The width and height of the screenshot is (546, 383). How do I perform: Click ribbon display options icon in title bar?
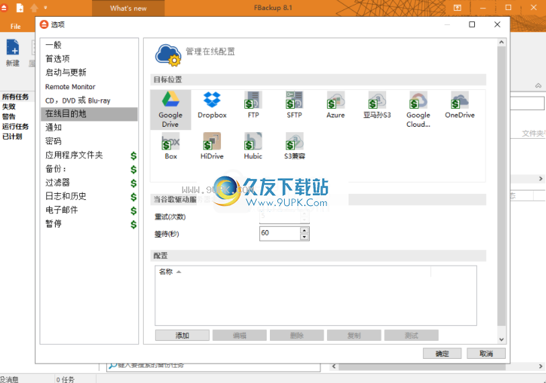click(x=457, y=7)
